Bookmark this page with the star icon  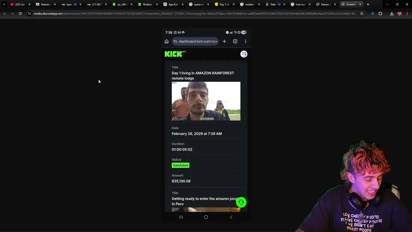coord(362,14)
